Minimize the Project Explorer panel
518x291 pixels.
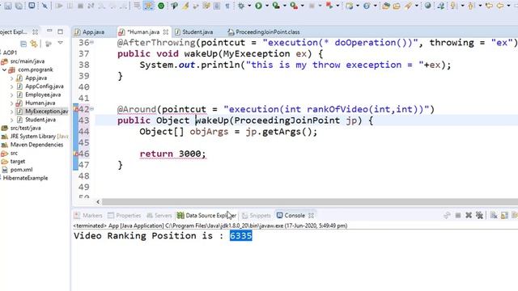tap(49, 31)
